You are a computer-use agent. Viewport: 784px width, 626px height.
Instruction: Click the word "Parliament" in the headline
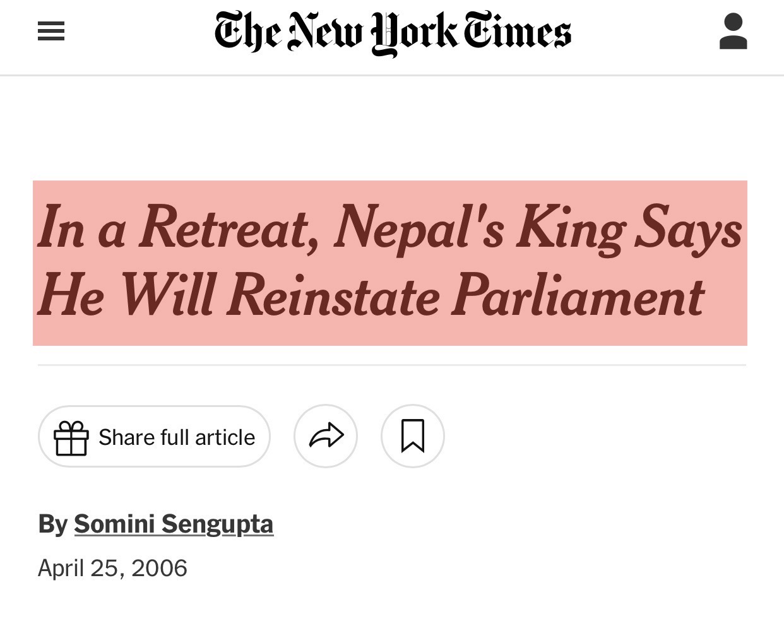[577, 297]
